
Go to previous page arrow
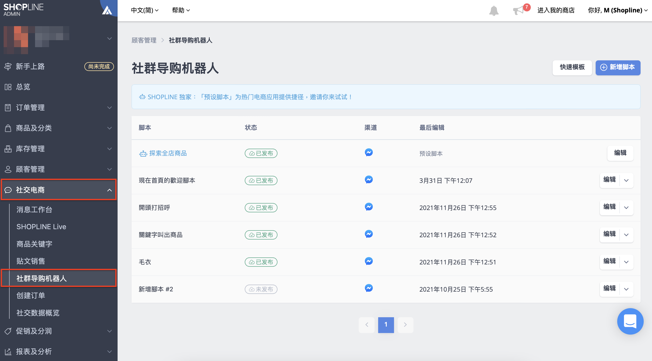(x=366, y=325)
